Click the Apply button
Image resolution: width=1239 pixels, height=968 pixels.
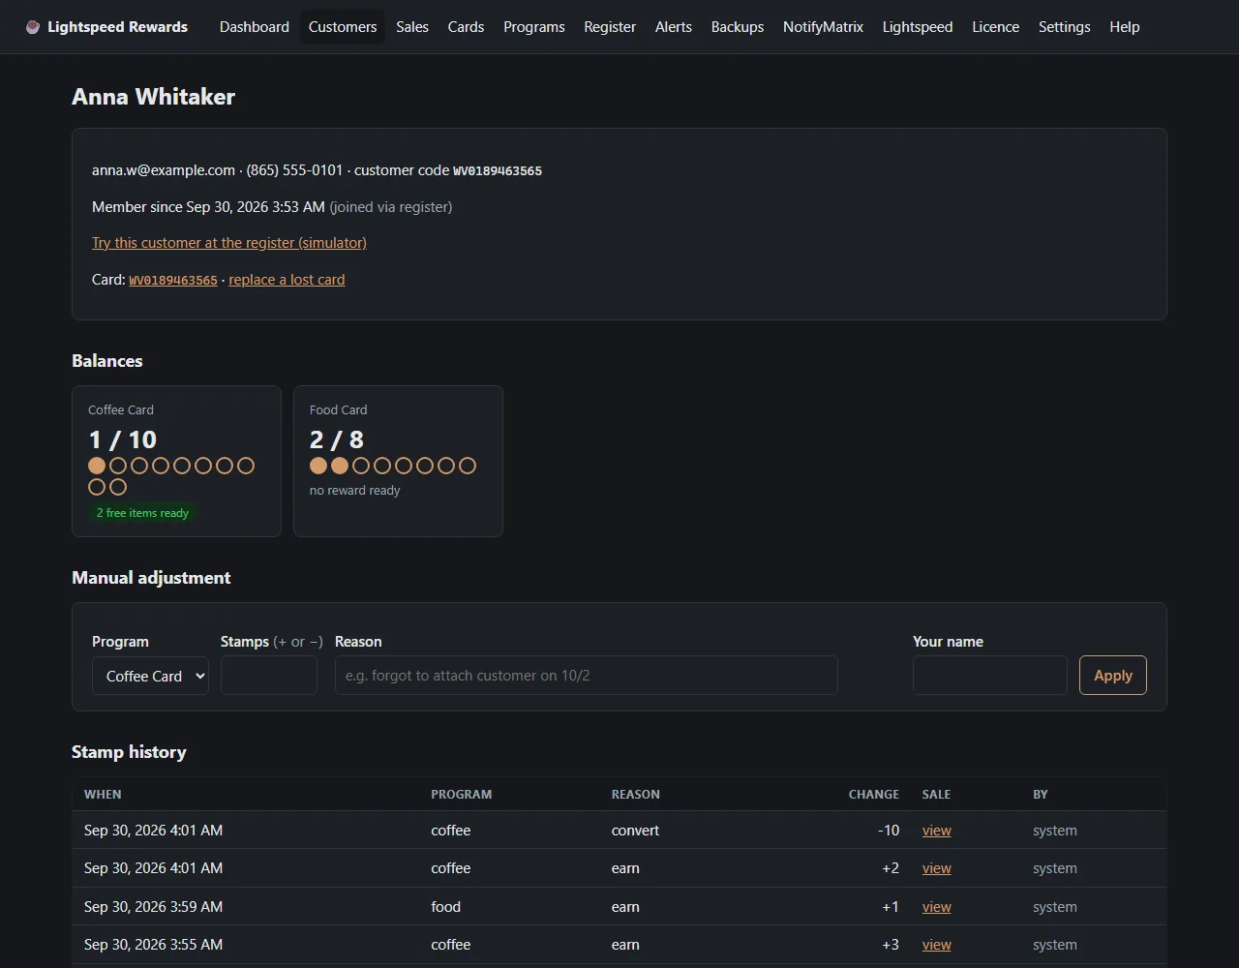pos(1113,676)
